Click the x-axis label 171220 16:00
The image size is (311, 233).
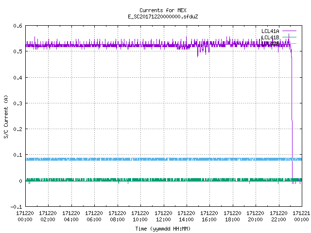point(209,216)
